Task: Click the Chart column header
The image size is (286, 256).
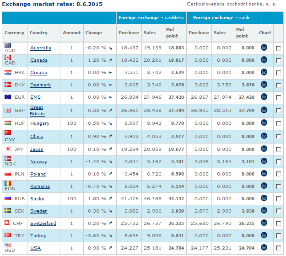Action: [265, 33]
